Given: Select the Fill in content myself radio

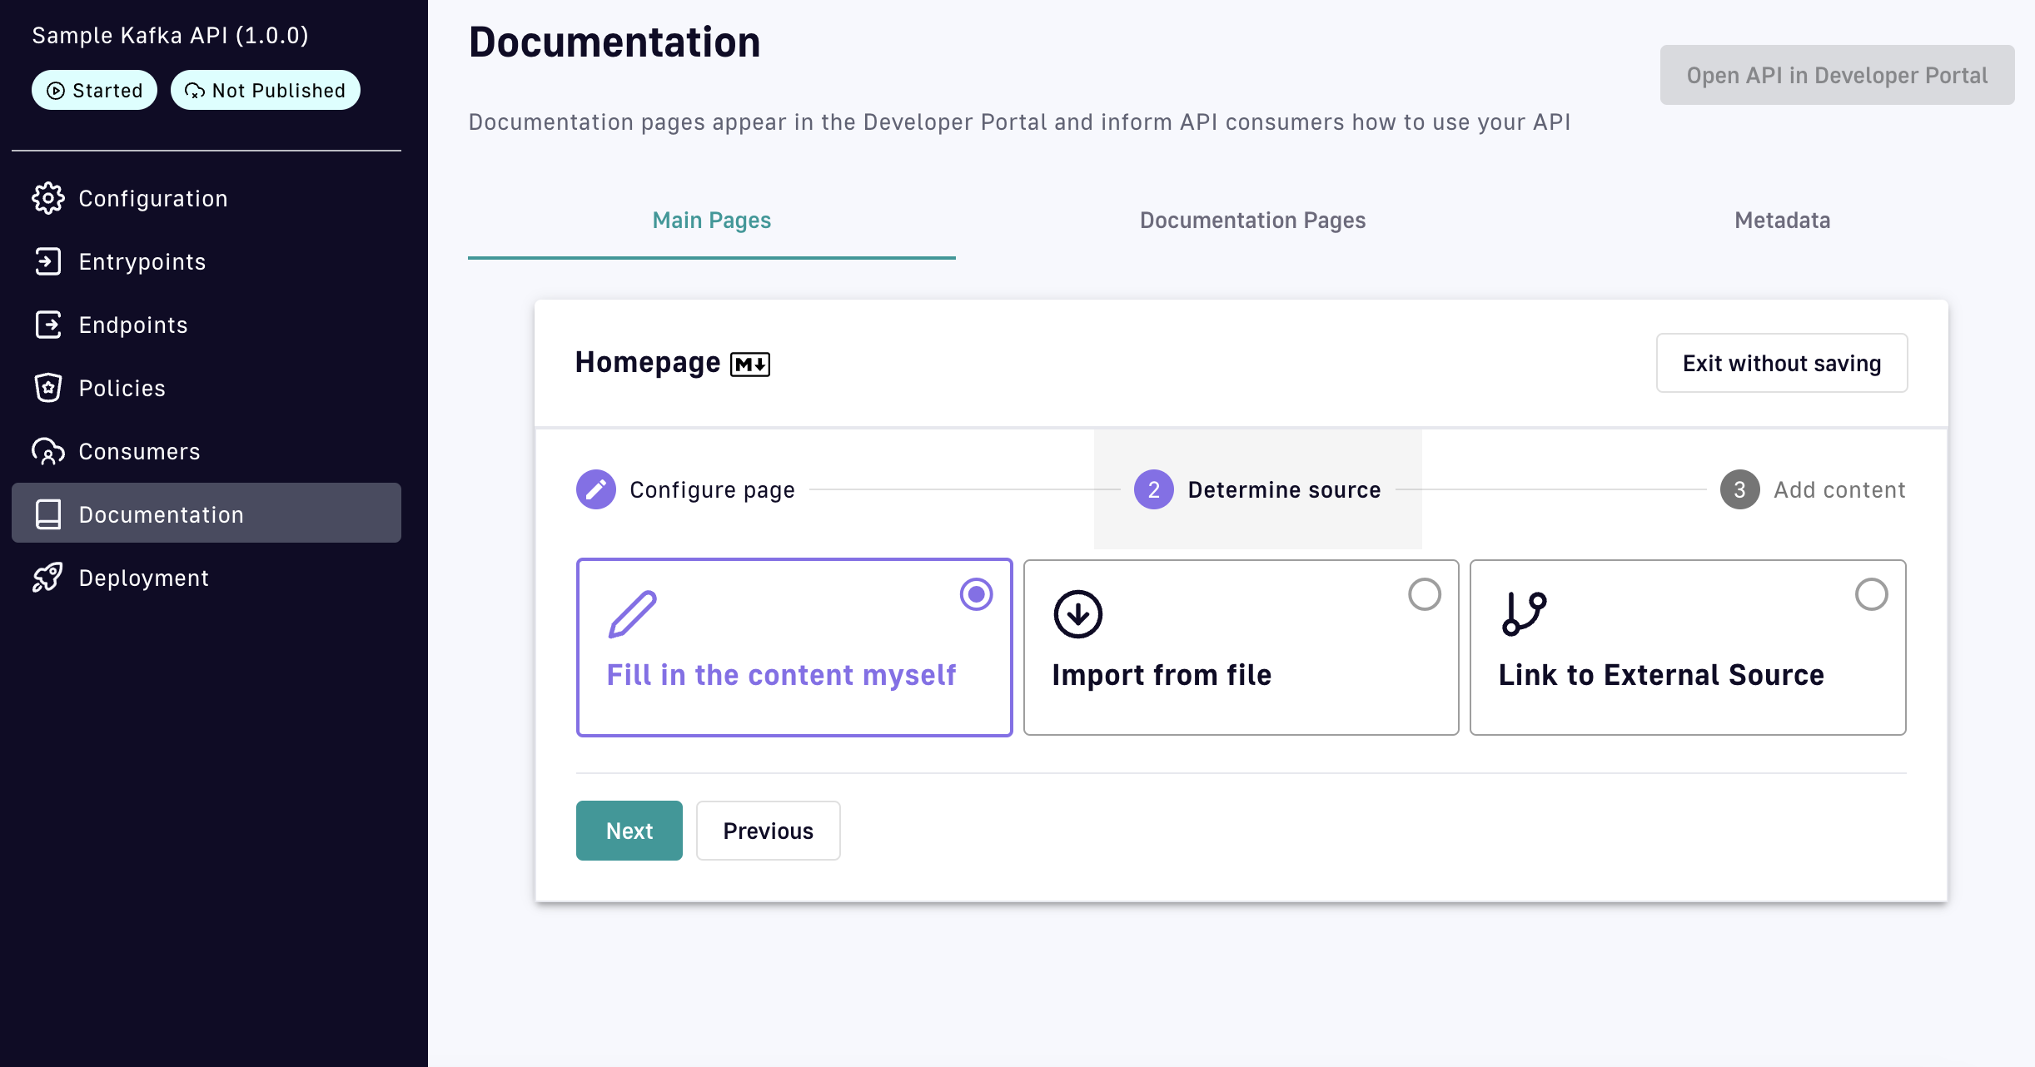Looking at the screenshot, I should [976, 594].
